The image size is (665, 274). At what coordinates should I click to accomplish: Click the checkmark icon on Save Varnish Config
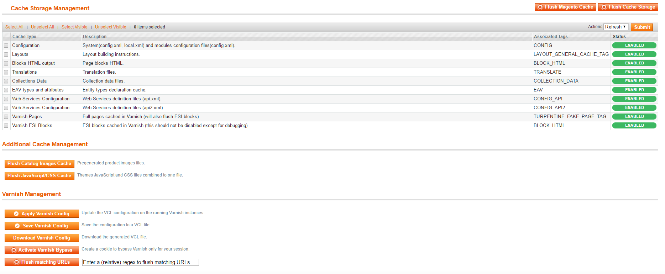pyautogui.click(x=17, y=225)
